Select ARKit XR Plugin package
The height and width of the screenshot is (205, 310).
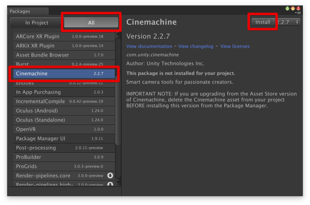tap(64, 46)
